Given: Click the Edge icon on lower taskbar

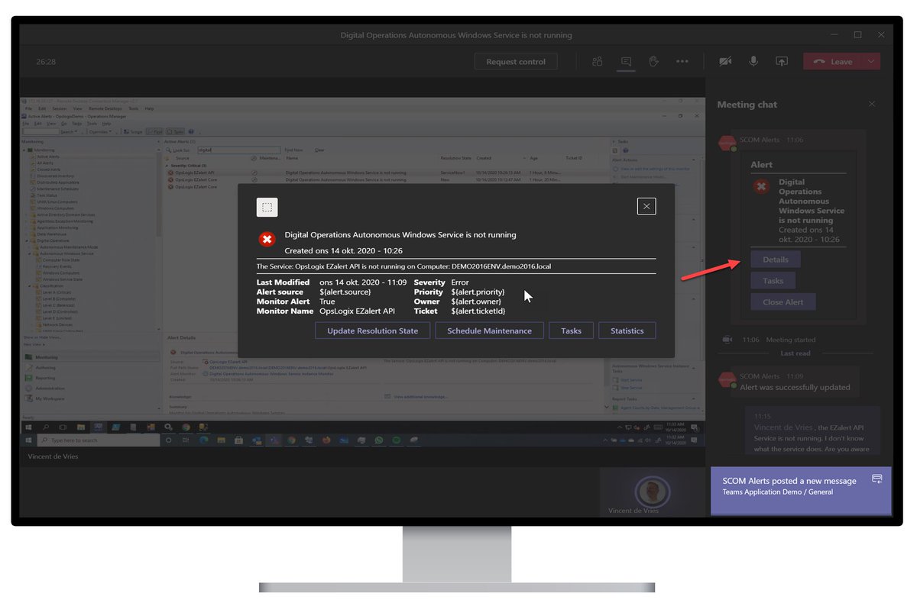Looking at the screenshot, I should (203, 440).
